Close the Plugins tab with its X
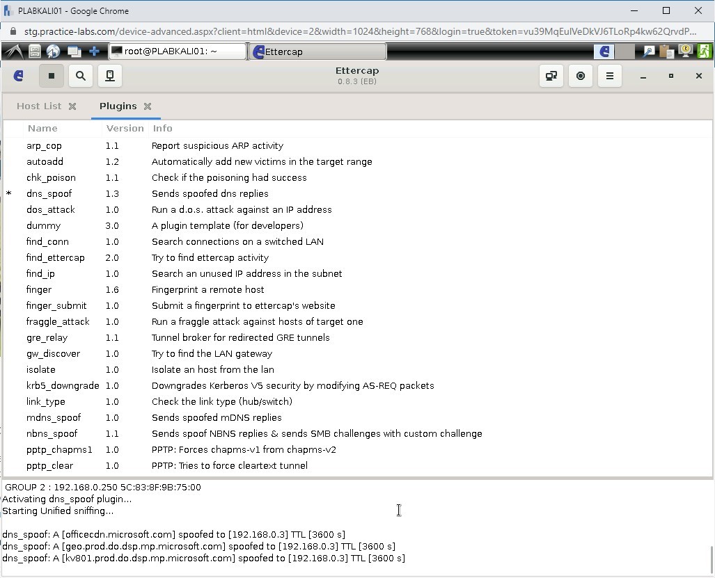Screen dimensions: 715x578 pyautogui.click(x=147, y=106)
